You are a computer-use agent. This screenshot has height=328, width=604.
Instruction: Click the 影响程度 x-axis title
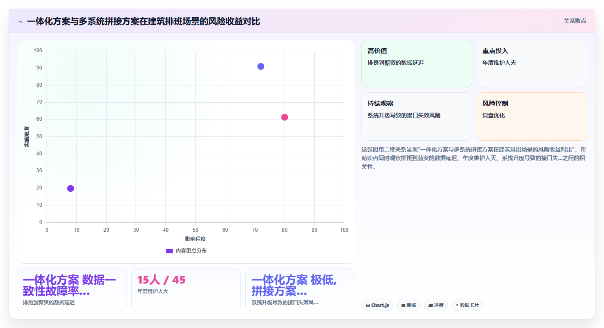195,239
